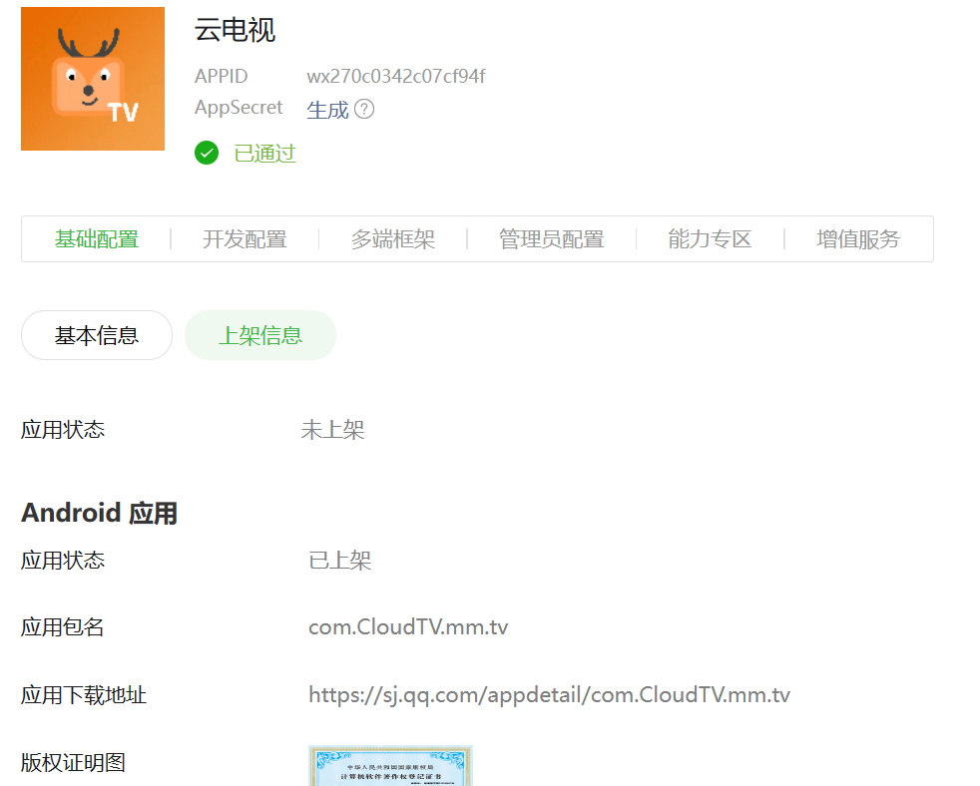Click the AppSecret help question mark icon
Image resolution: width=980 pixels, height=786 pixels.
[x=364, y=110]
